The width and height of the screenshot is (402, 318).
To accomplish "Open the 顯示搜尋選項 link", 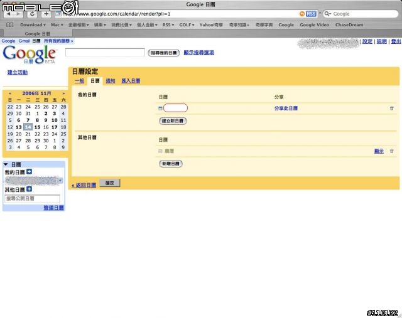I will point(198,53).
